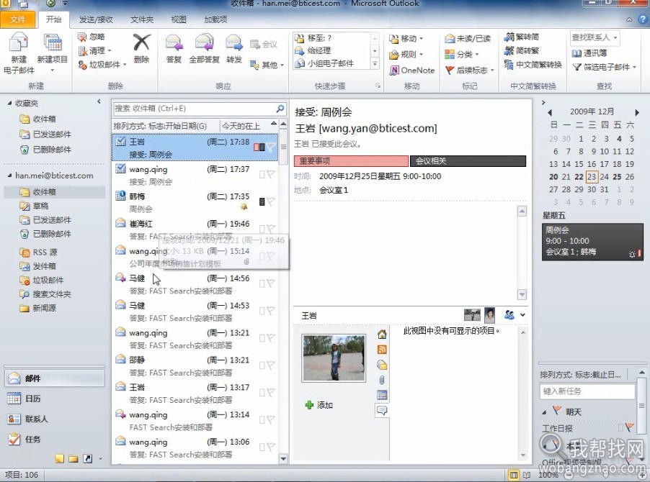
Task: Toggle flag on 崔海红 19:46 message
Action: coord(271,229)
